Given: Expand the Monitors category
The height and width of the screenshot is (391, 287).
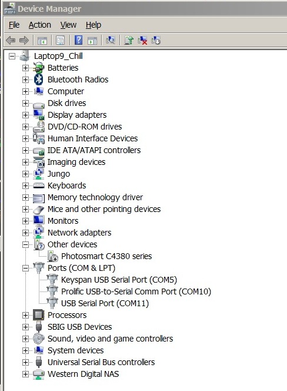Looking at the screenshot, I should [x=25, y=221].
